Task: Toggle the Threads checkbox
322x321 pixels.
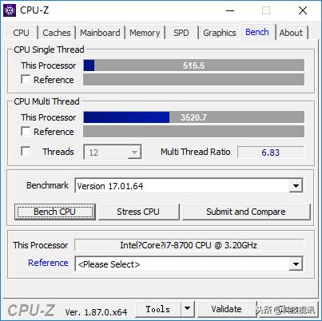Action: pos(26,151)
